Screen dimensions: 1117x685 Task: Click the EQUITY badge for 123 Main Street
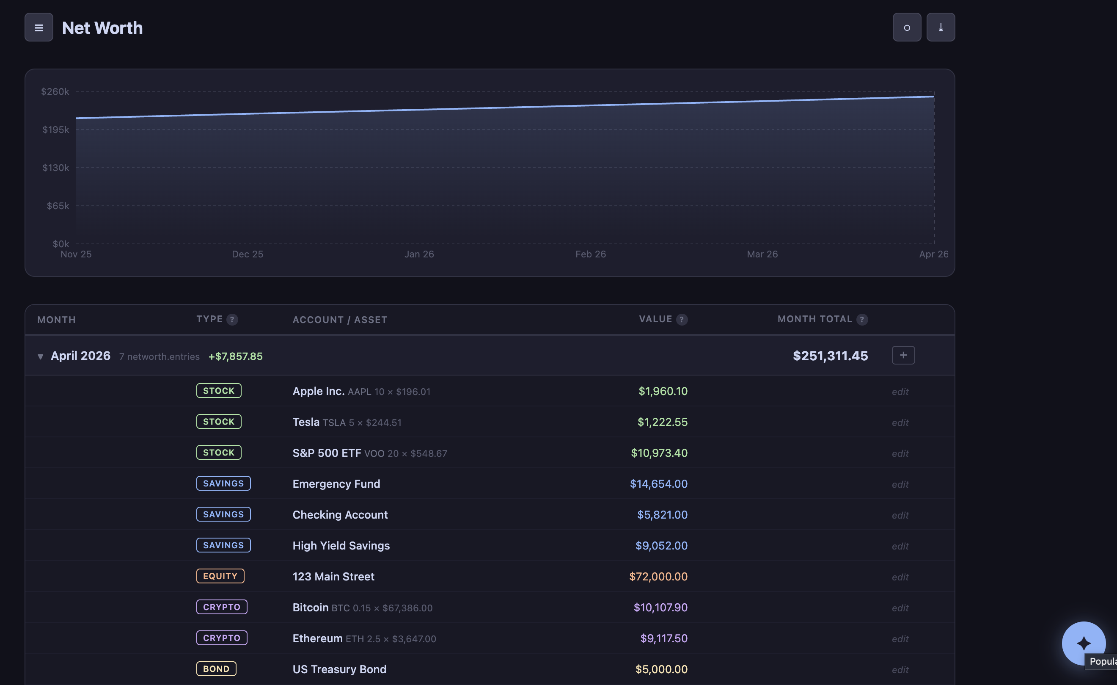[220, 576]
